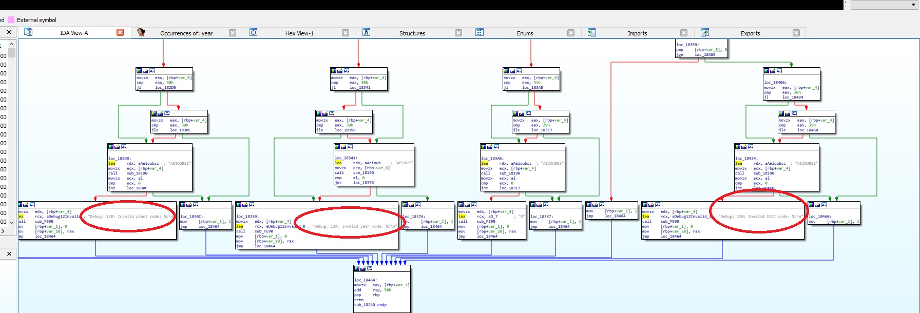Screen dimensions: 920x313
Task: Click group nodes icon in loc_183AB block
Action: point(496,147)
